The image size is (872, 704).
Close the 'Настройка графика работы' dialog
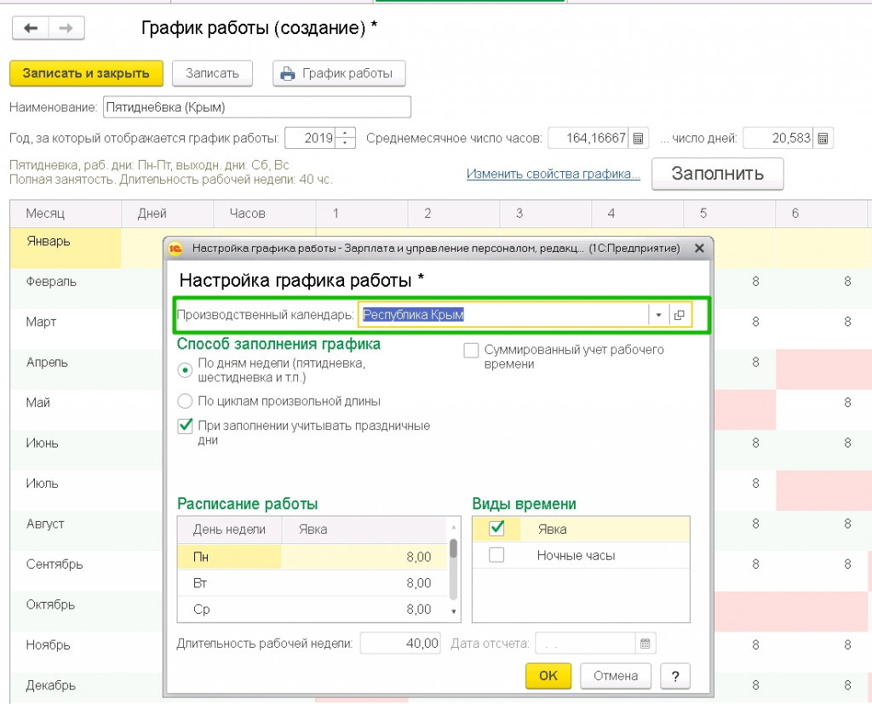[700, 249]
